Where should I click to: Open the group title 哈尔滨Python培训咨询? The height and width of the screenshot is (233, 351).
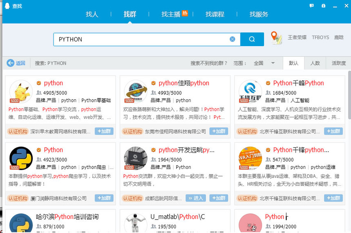(x=67, y=217)
